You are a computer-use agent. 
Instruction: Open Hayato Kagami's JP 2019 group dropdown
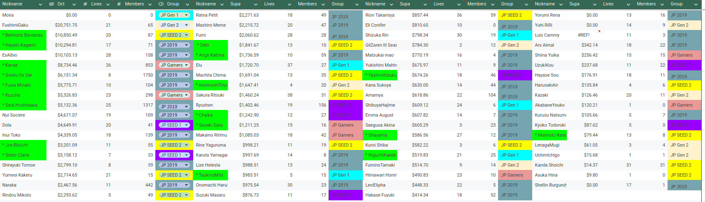pyautogui.click(x=187, y=45)
